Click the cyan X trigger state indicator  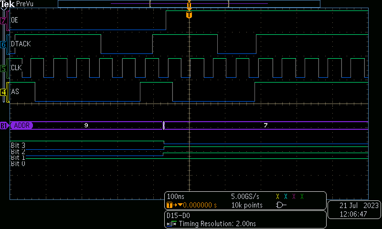pyautogui.click(x=286, y=197)
